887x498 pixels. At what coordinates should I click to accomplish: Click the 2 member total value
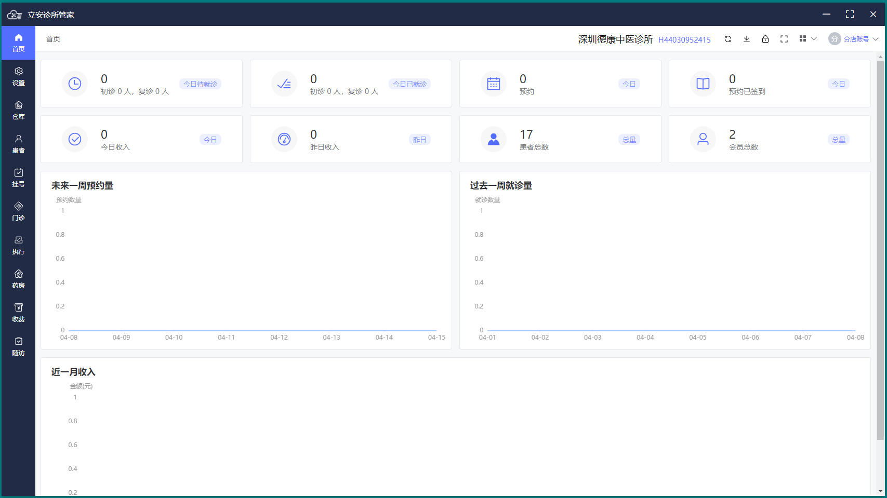click(732, 134)
